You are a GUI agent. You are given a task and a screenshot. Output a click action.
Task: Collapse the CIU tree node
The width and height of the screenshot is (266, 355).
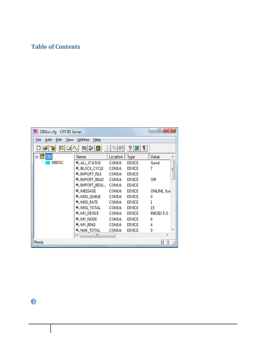37,157
